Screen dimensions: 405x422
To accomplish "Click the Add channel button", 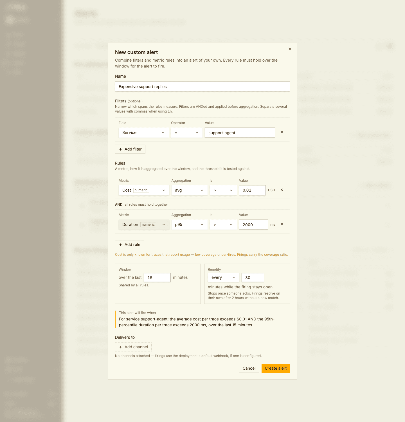I will click(x=133, y=347).
